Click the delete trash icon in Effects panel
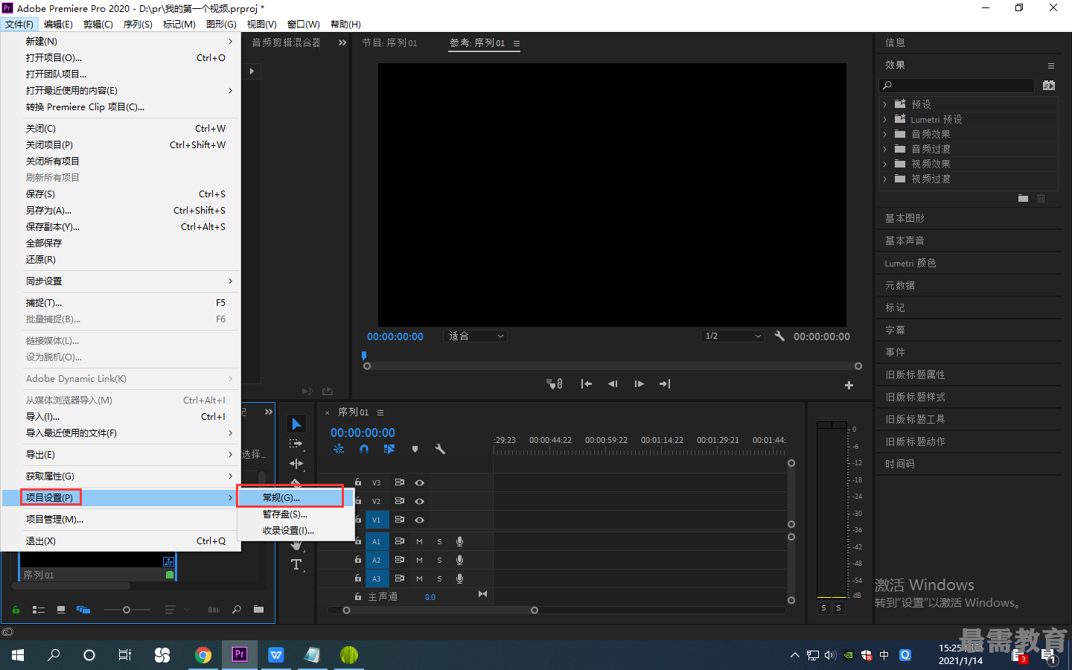 [x=1041, y=198]
